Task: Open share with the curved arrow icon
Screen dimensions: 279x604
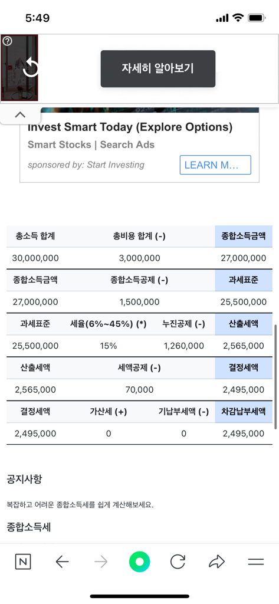Action: [x=216, y=562]
